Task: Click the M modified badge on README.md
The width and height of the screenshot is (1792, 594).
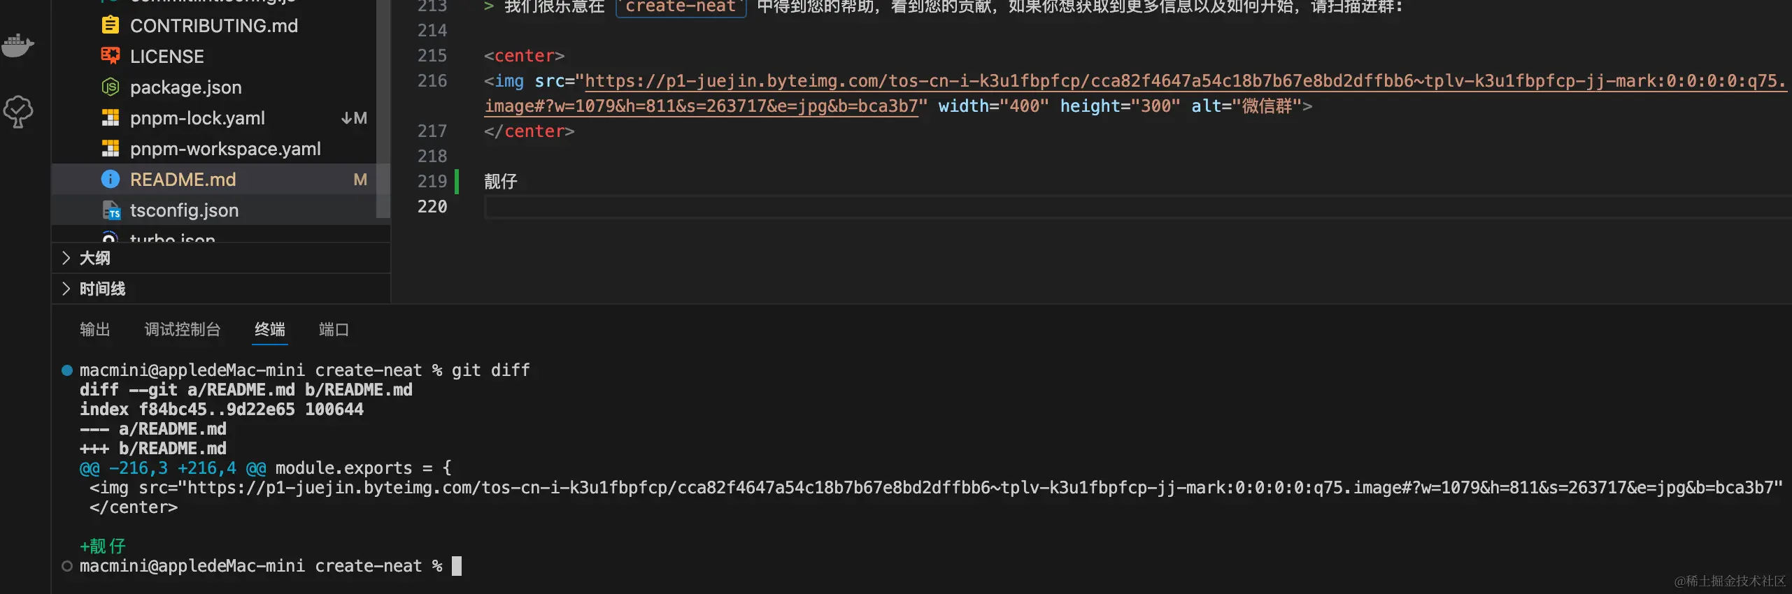Action: click(360, 180)
